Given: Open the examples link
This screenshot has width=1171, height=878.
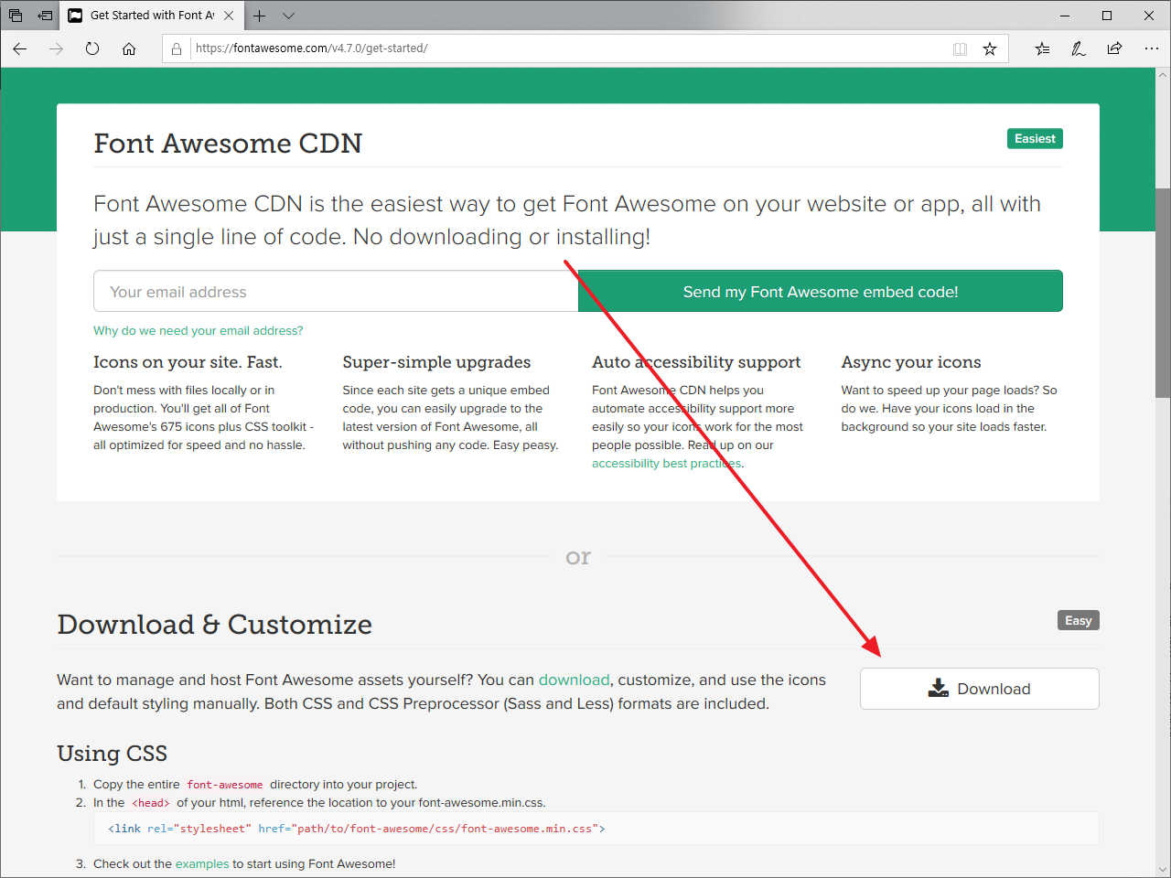Looking at the screenshot, I should [x=202, y=864].
